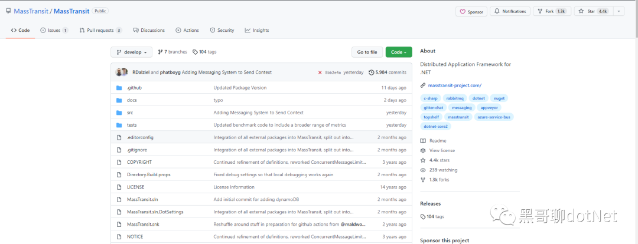Click the file icon for Directory.Build.props
This screenshot has width=638, height=244.
pyautogui.click(x=119, y=174)
